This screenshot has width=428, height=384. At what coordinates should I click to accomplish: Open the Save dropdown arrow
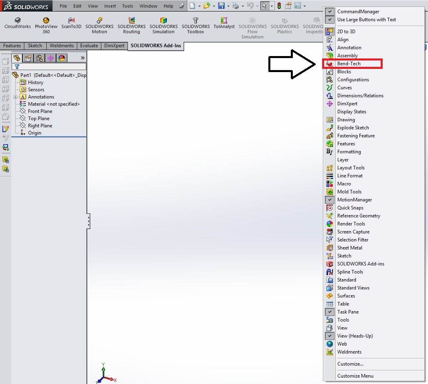[x=228, y=6]
